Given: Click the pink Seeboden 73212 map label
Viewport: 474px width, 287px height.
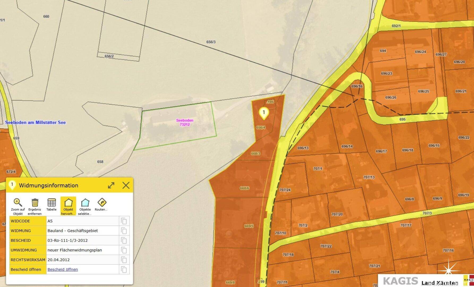Looking at the screenshot, I should (185, 122).
